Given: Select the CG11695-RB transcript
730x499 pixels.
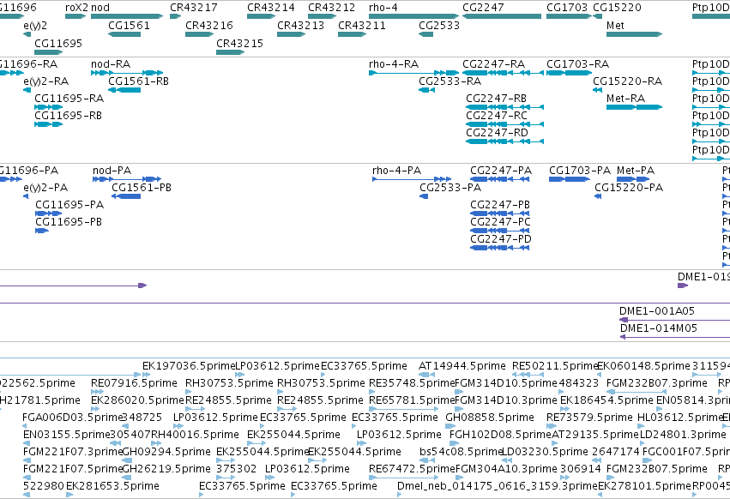Looking at the screenshot, I should 48,124.
